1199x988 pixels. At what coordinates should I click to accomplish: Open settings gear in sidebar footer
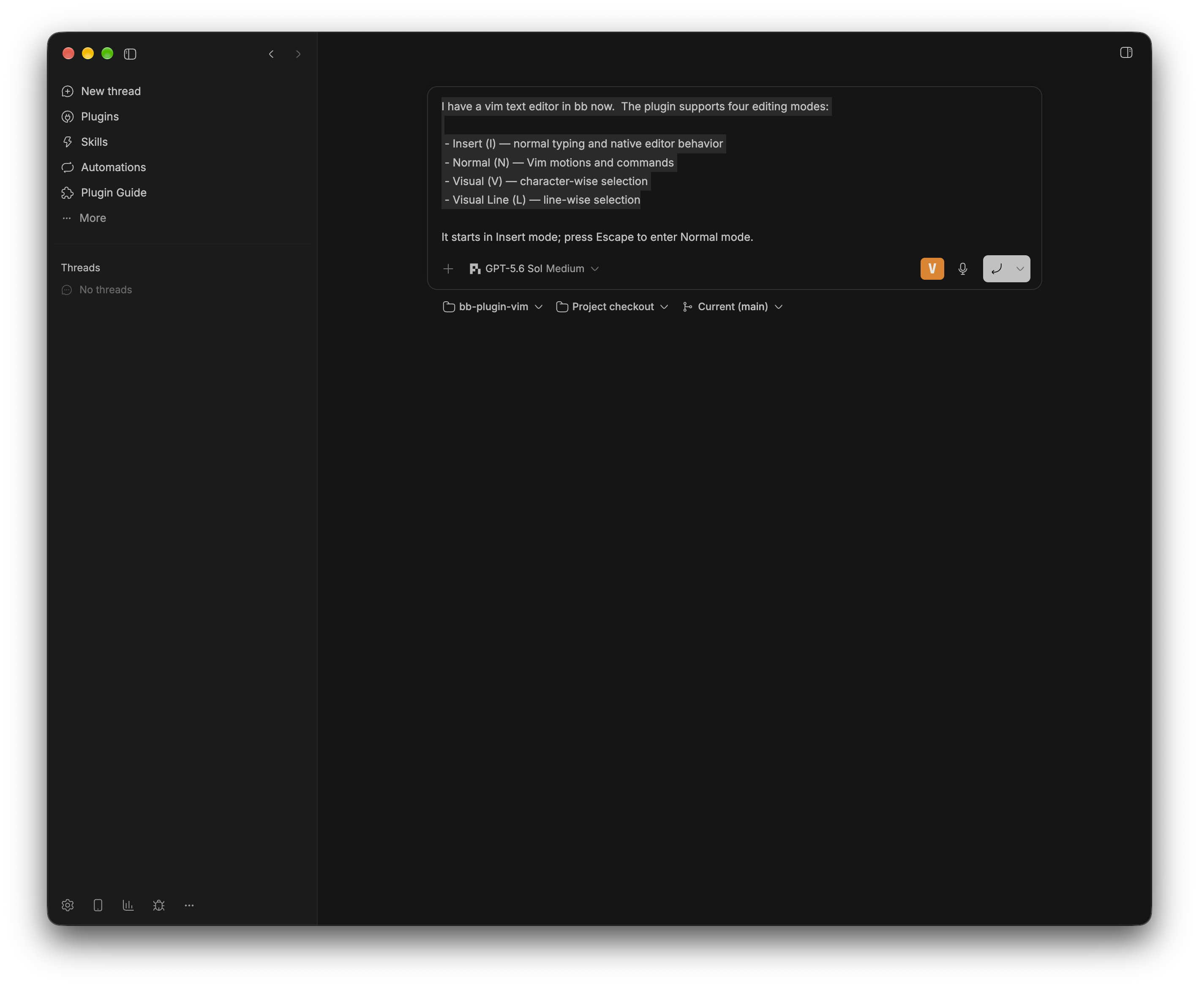click(x=68, y=905)
